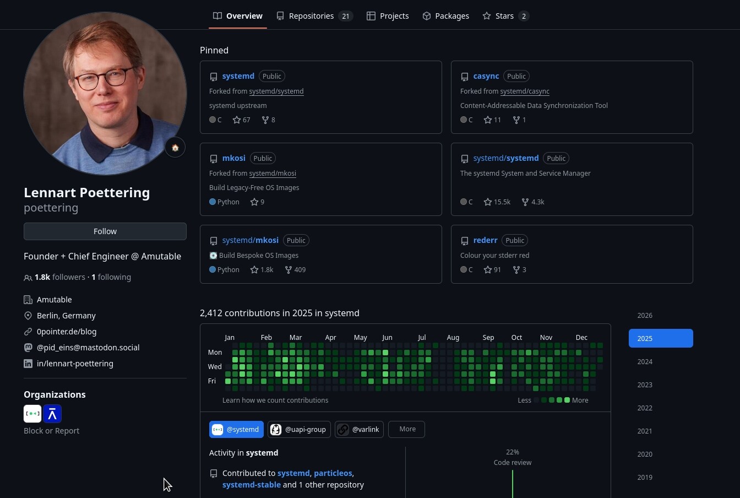Expand the More organizations dropdown
740x498 pixels.
click(x=407, y=429)
